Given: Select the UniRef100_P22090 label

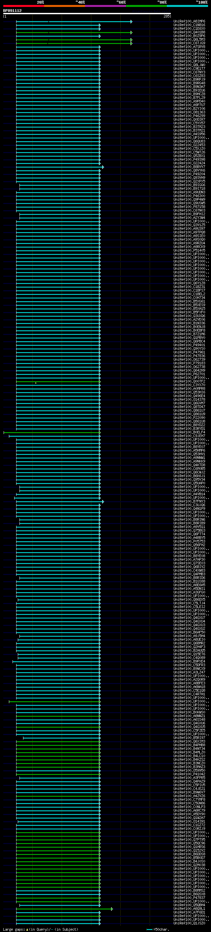Looking at the screenshot, I should [x=189, y=418].
